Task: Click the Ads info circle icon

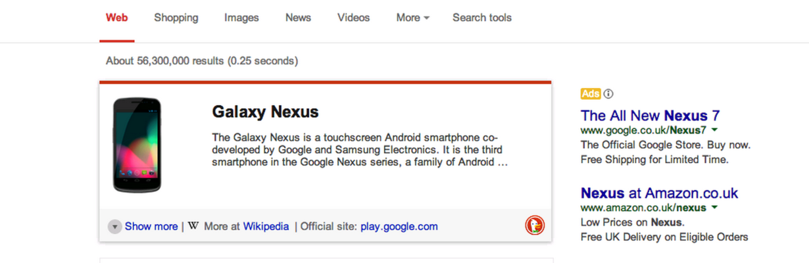Action: (x=608, y=93)
